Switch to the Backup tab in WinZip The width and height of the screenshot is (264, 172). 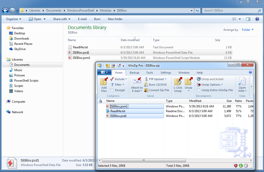134,73
